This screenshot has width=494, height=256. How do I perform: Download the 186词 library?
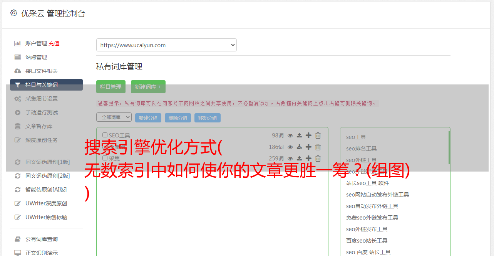pyautogui.click(x=299, y=147)
